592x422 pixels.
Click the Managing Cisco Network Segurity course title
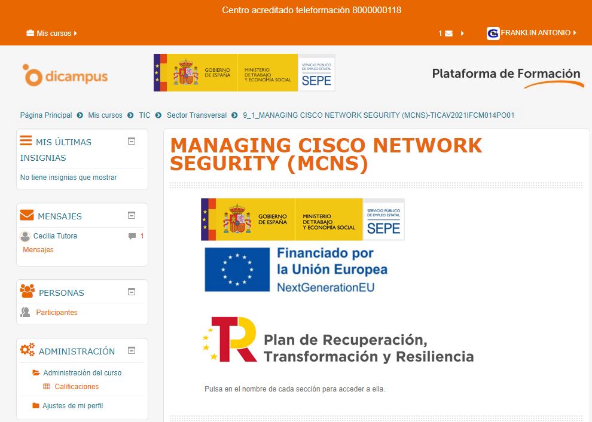(326, 154)
